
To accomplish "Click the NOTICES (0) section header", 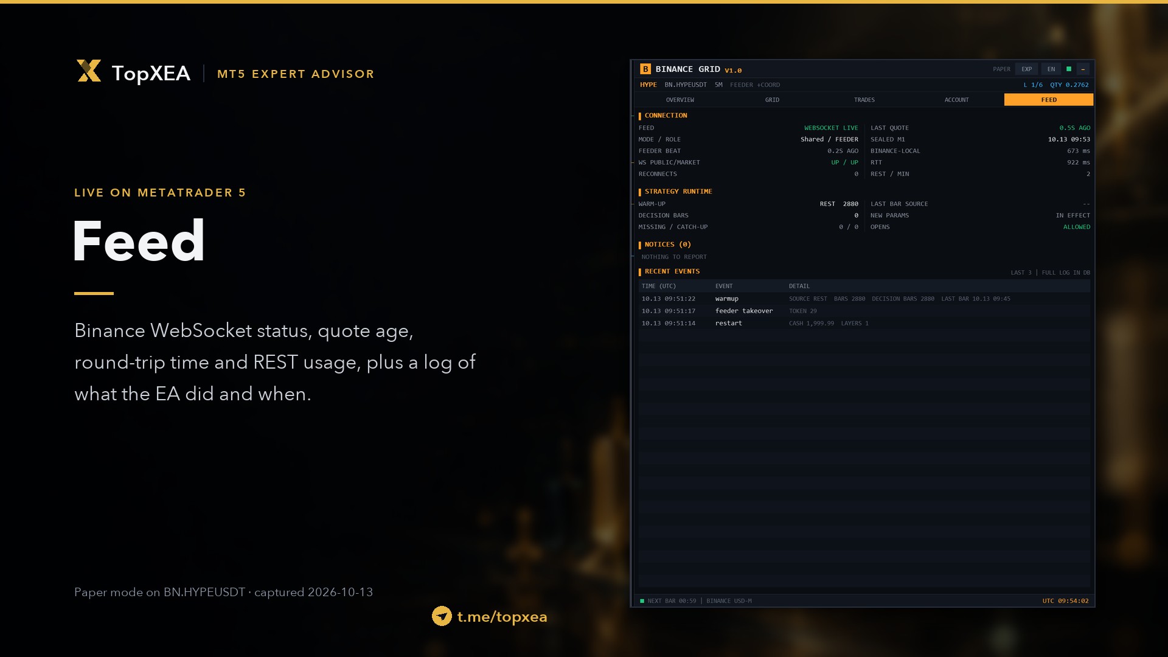I will pos(668,245).
